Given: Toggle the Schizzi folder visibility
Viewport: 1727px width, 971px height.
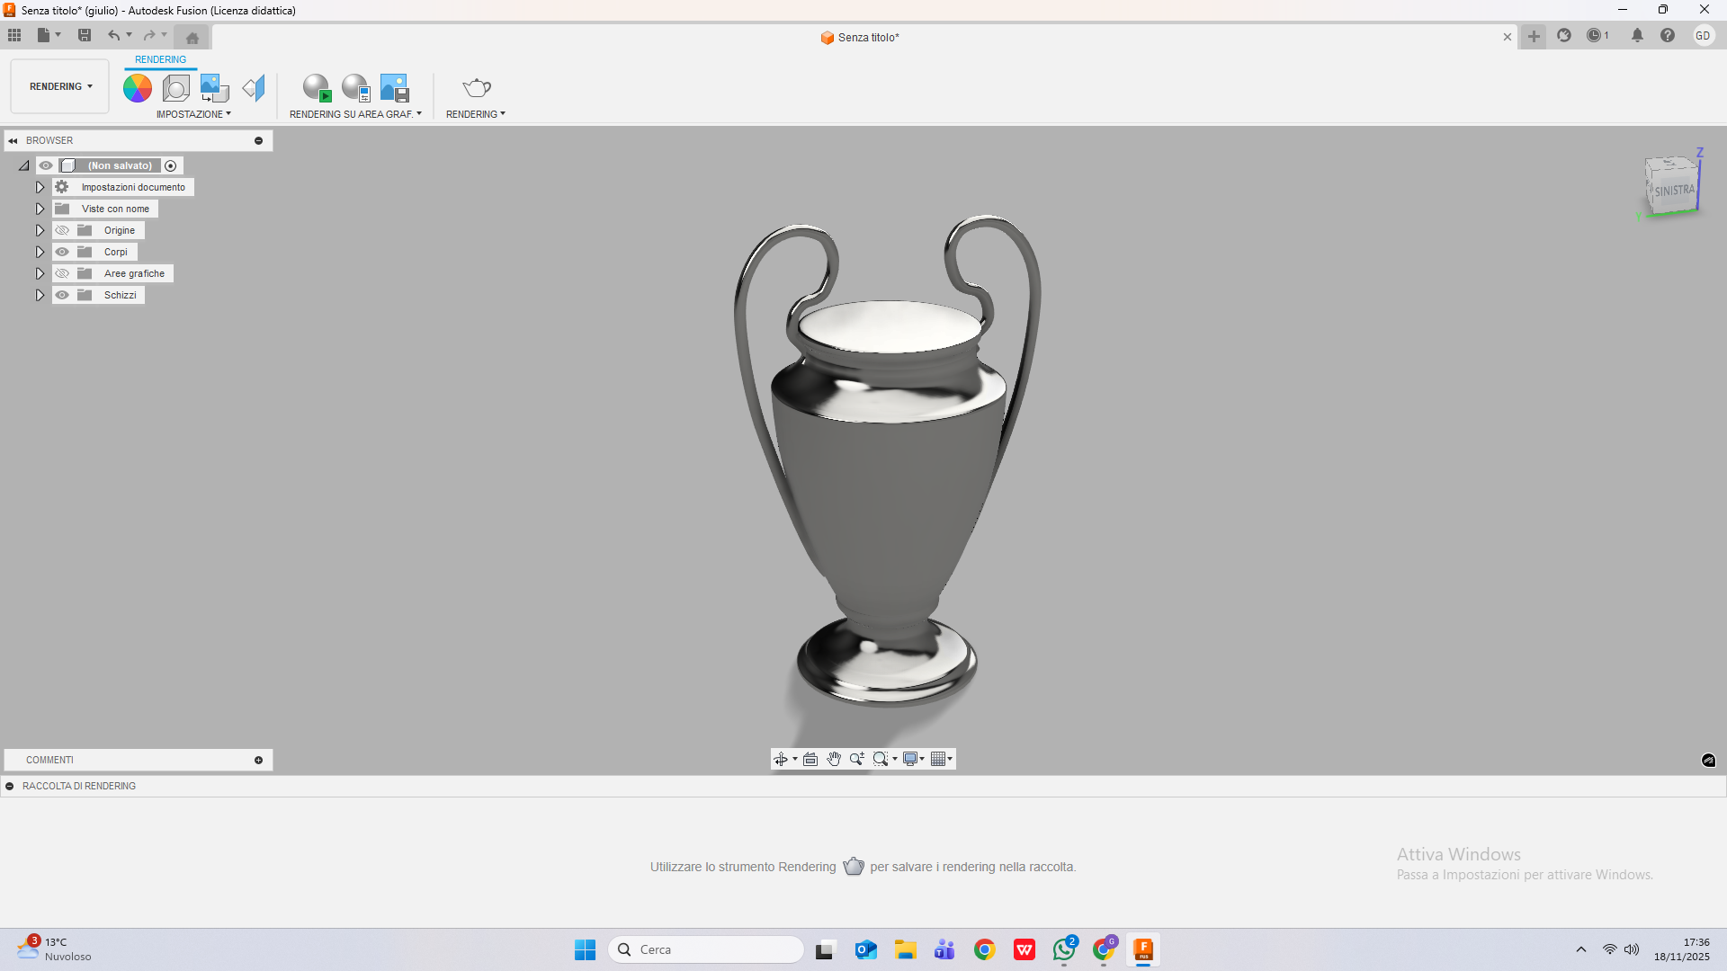Looking at the screenshot, I should (62, 295).
